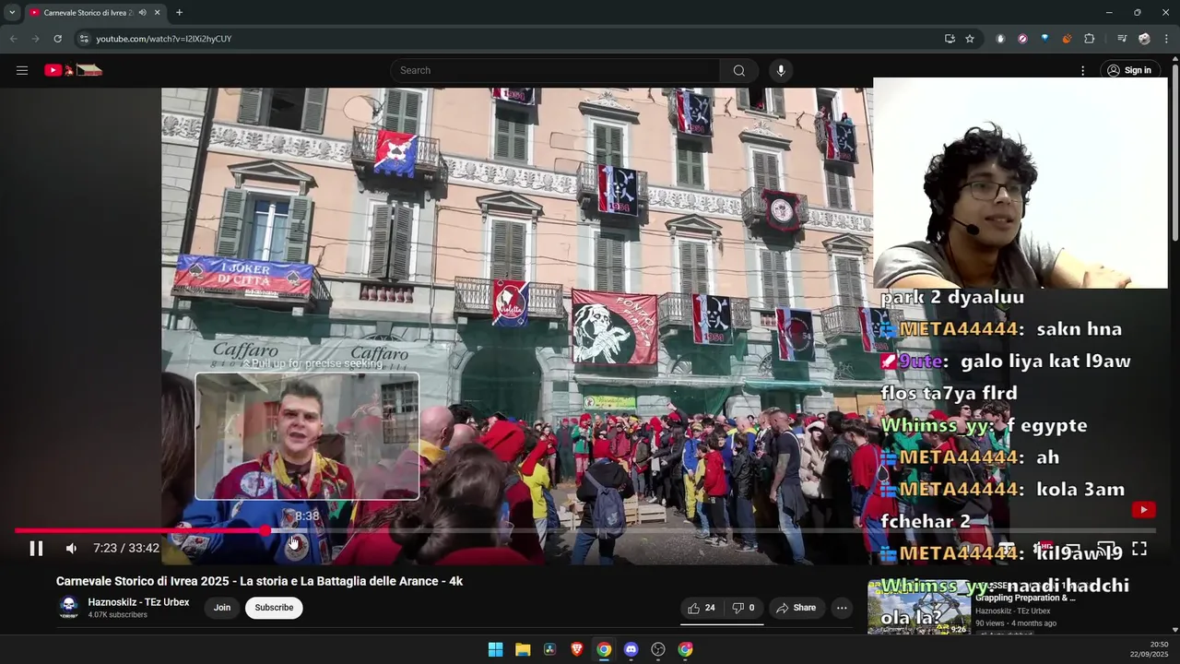Viewport: 1180px width, 664px height.
Task: Click the seek preview thumbnail
Action: tap(307, 436)
